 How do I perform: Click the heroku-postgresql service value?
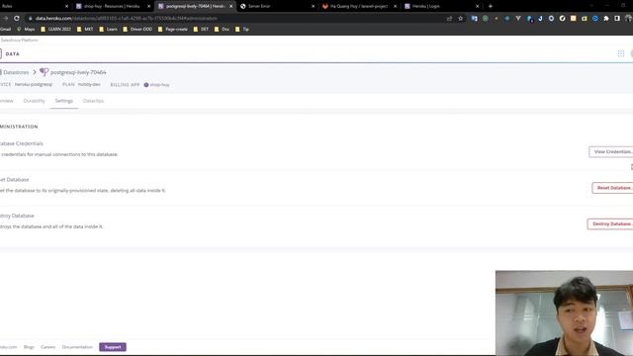click(x=34, y=84)
